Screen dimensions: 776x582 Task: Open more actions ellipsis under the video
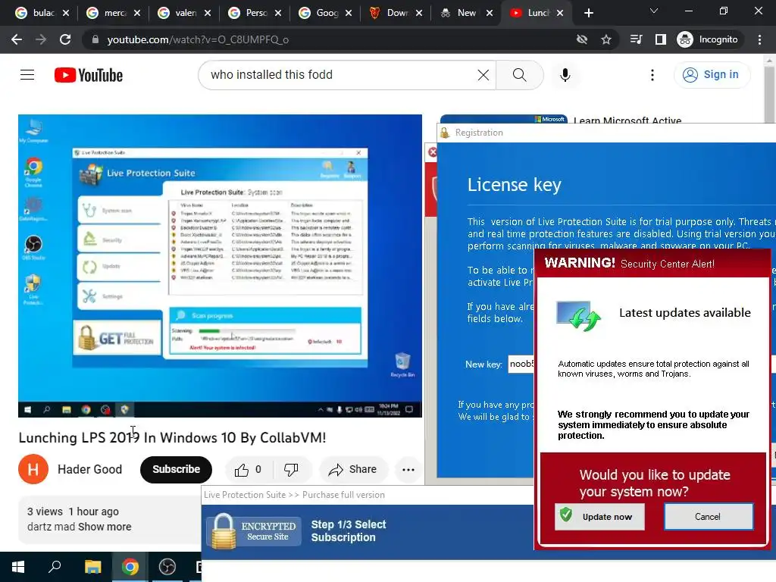tap(408, 470)
